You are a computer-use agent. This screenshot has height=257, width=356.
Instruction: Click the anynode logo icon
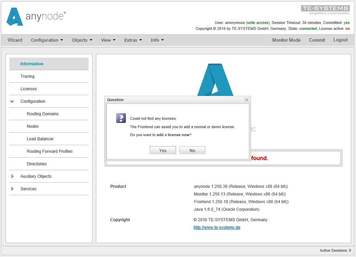[x=15, y=17]
